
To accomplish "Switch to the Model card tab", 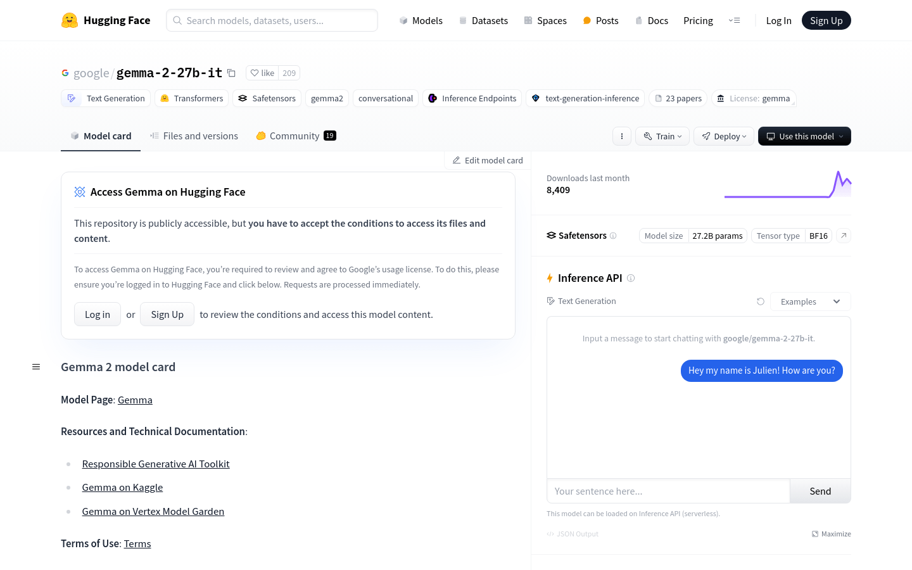I will click(x=101, y=136).
